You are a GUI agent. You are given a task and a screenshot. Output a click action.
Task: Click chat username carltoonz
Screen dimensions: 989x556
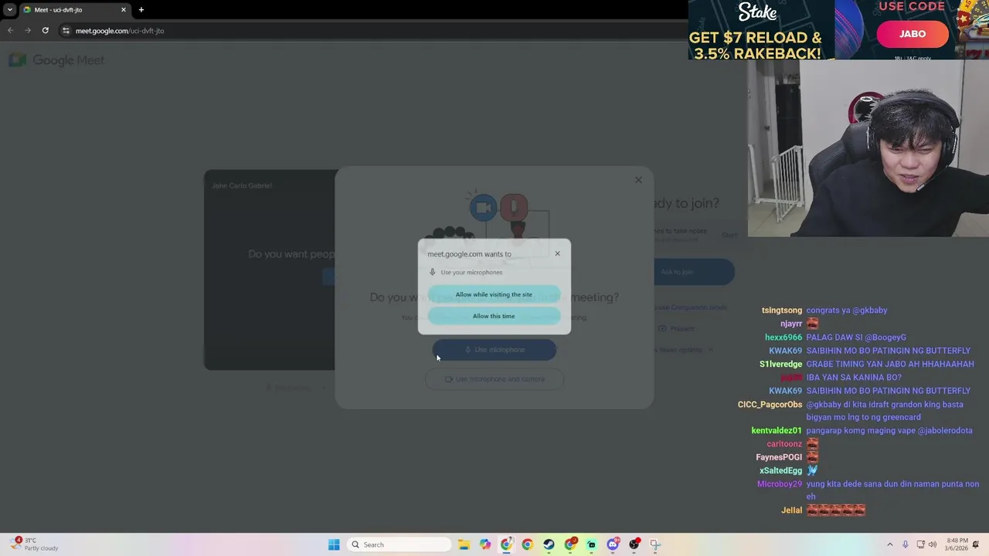click(x=784, y=444)
